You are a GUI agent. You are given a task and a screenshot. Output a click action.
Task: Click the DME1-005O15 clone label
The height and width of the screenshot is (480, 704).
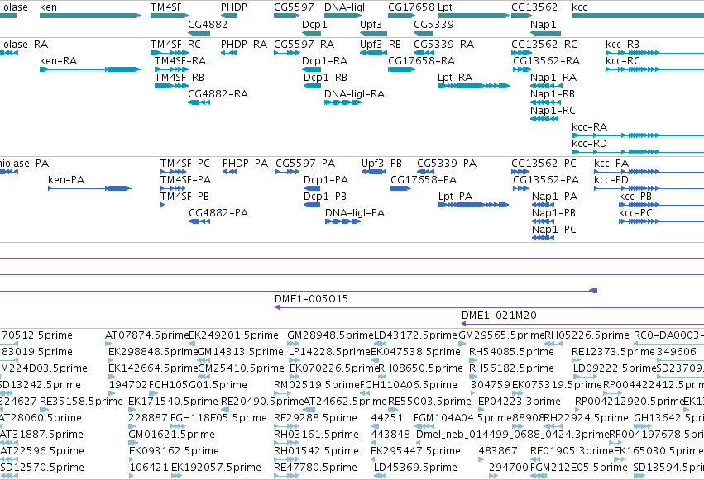pos(311,299)
